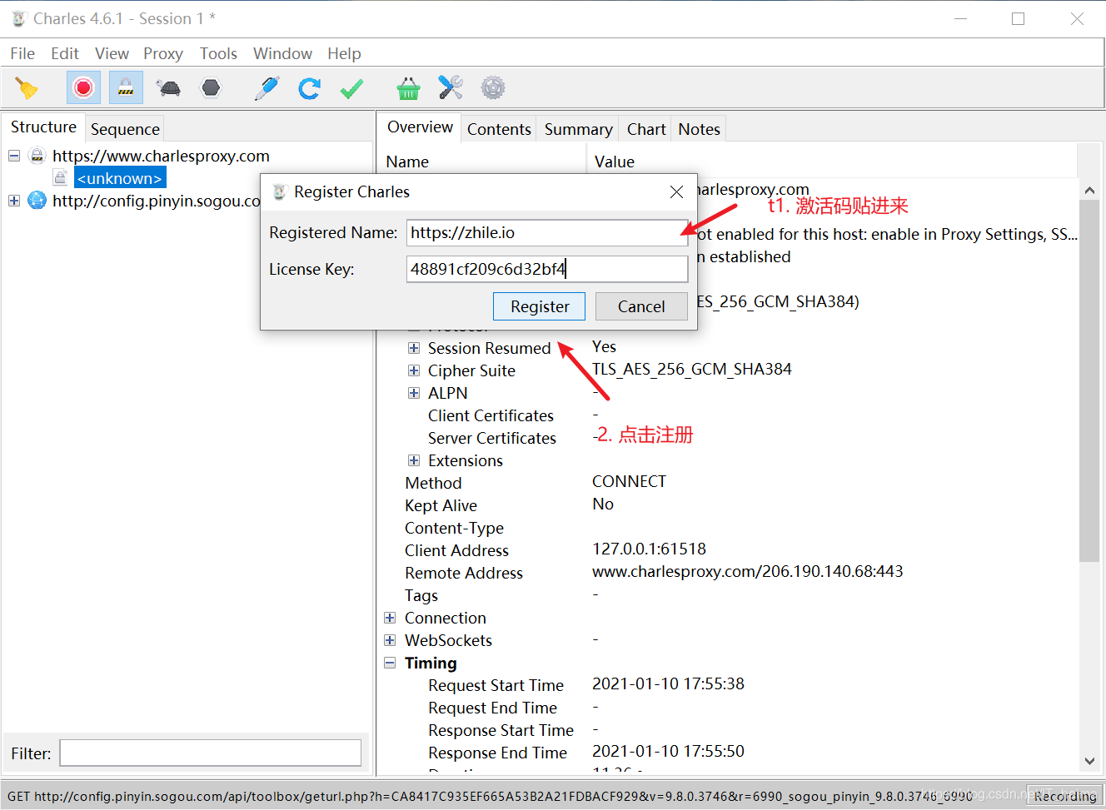This screenshot has height=810, width=1106.
Task: Toggle the red Stop Recording button
Action: [x=83, y=87]
